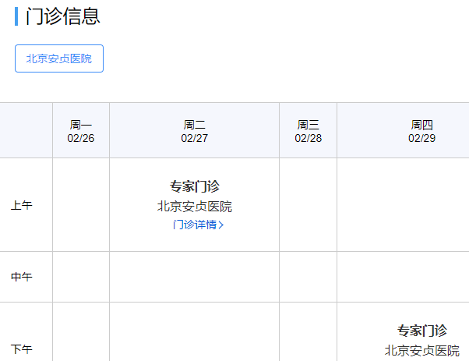Image resolution: width=469 pixels, height=361 pixels.
Task: Click 专家门诊 title in Tuesday morning cell
Action: [x=195, y=186]
